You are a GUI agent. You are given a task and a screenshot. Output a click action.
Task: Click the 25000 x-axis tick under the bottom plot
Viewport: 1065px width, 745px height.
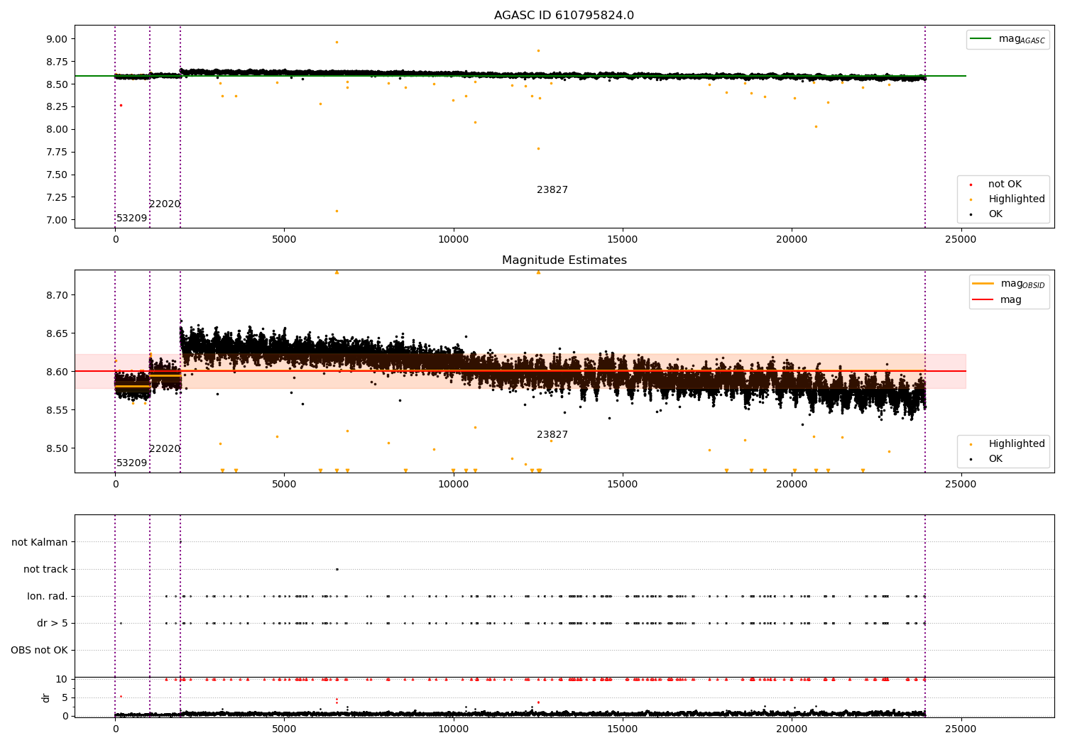point(961,729)
